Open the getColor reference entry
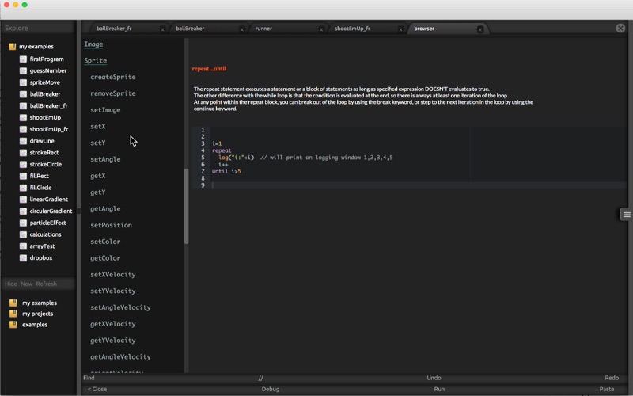The height and width of the screenshot is (396, 633). 105,258
